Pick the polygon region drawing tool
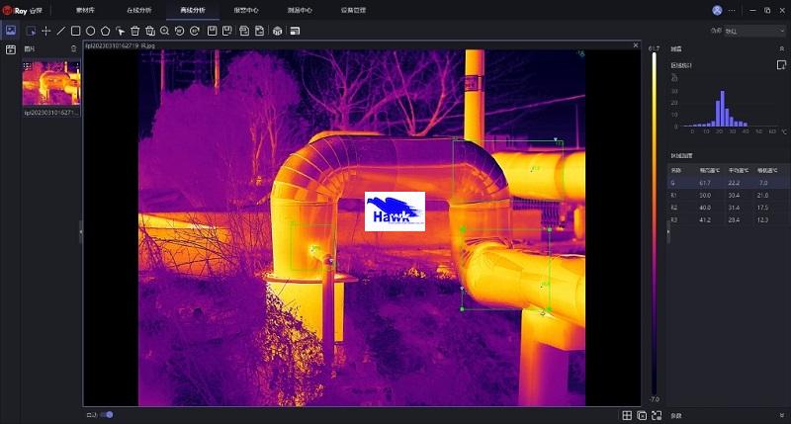The width and height of the screenshot is (791, 424). coord(105,31)
